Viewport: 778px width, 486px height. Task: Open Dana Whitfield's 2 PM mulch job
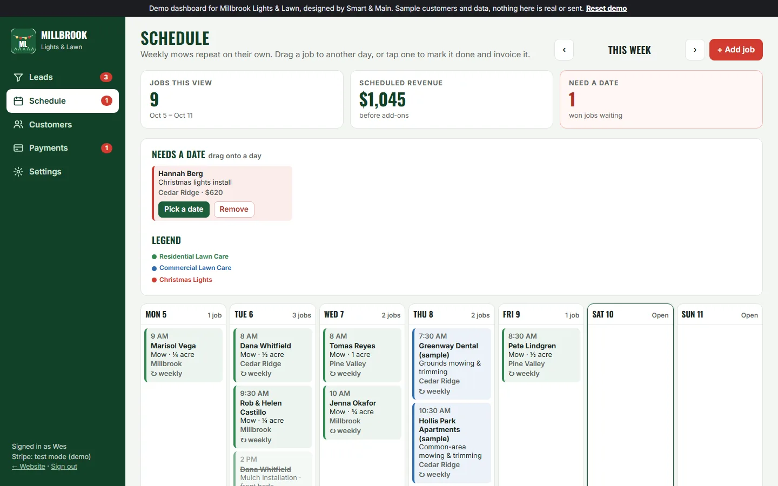point(273,469)
